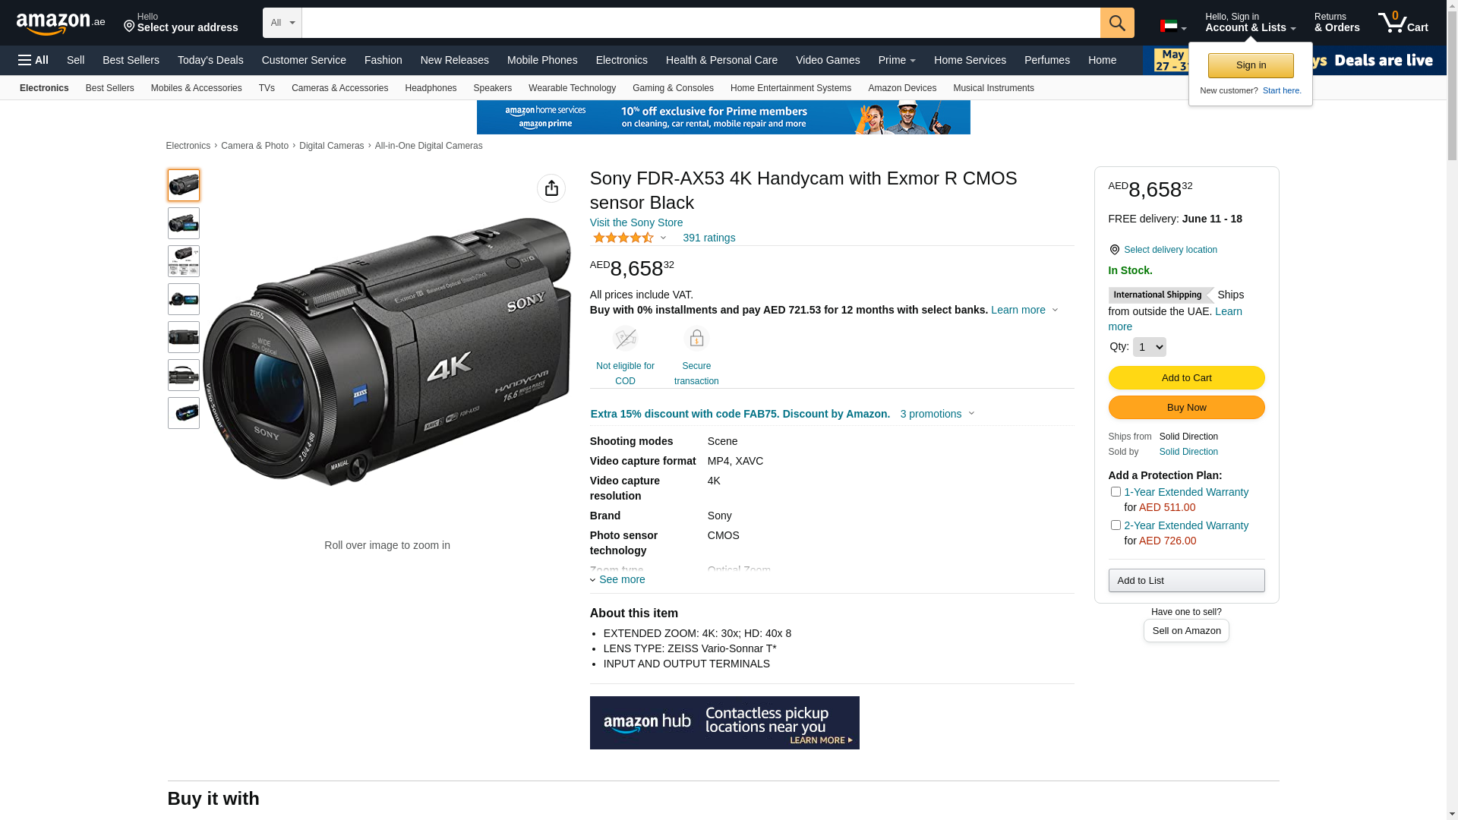Click the Not eligible for COD icon
The image size is (1458, 820).
tap(625, 339)
